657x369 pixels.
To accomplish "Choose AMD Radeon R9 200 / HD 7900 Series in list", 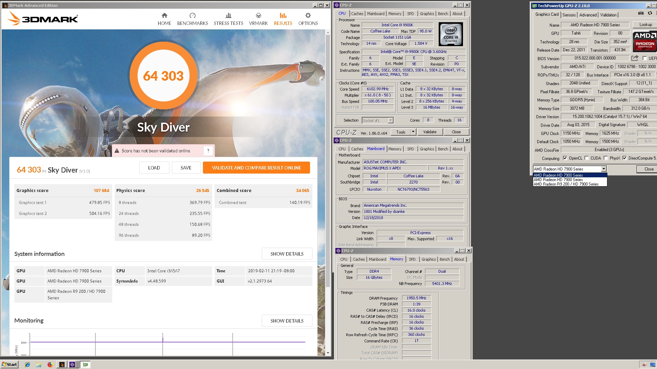I will coord(570,184).
